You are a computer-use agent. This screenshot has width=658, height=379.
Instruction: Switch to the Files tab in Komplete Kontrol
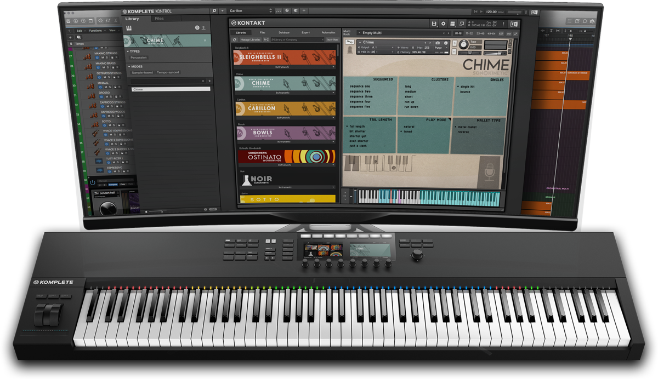tap(159, 19)
